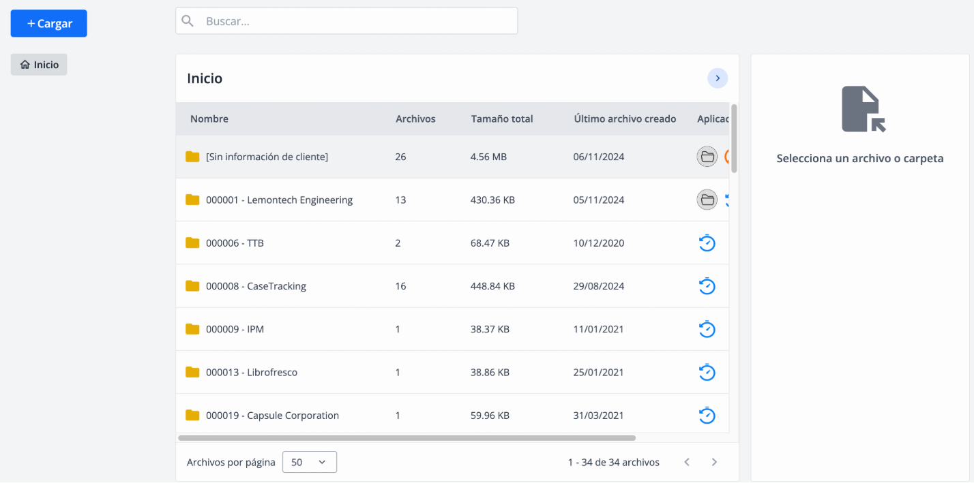Click the file count 16

click(400, 286)
